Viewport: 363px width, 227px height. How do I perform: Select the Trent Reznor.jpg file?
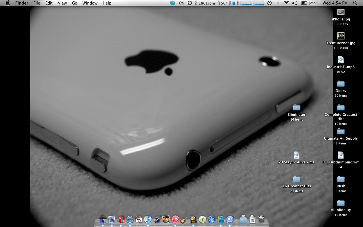pos(341,36)
